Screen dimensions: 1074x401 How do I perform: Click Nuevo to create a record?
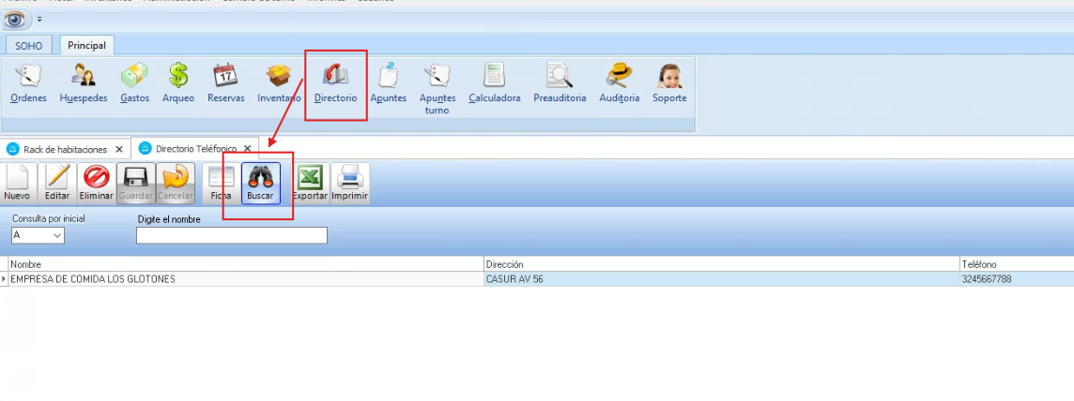tap(17, 182)
